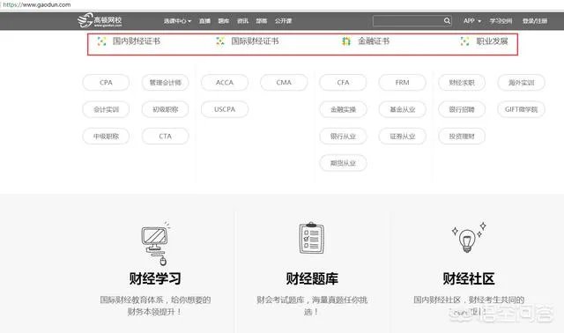Screen dimensions: 564x333
Task: Click the 海外实训 button
Action: (x=521, y=82)
